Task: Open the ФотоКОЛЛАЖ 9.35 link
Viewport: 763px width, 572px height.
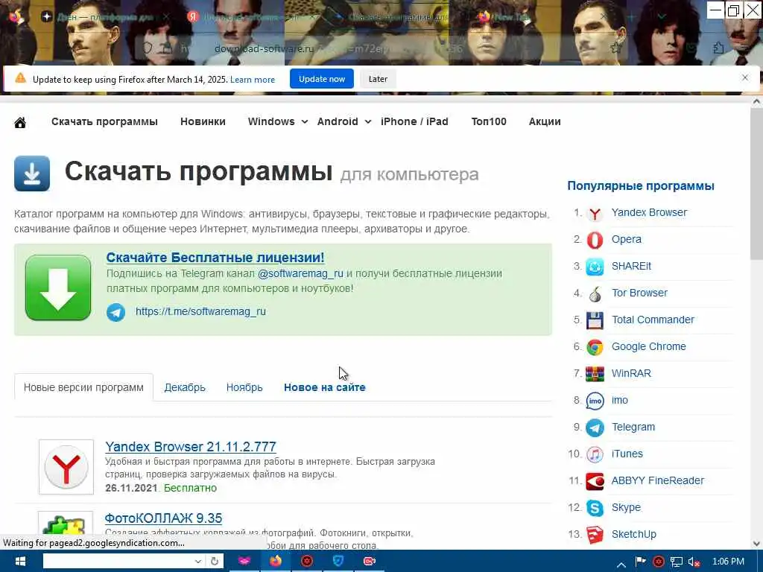Action: coord(163,518)
